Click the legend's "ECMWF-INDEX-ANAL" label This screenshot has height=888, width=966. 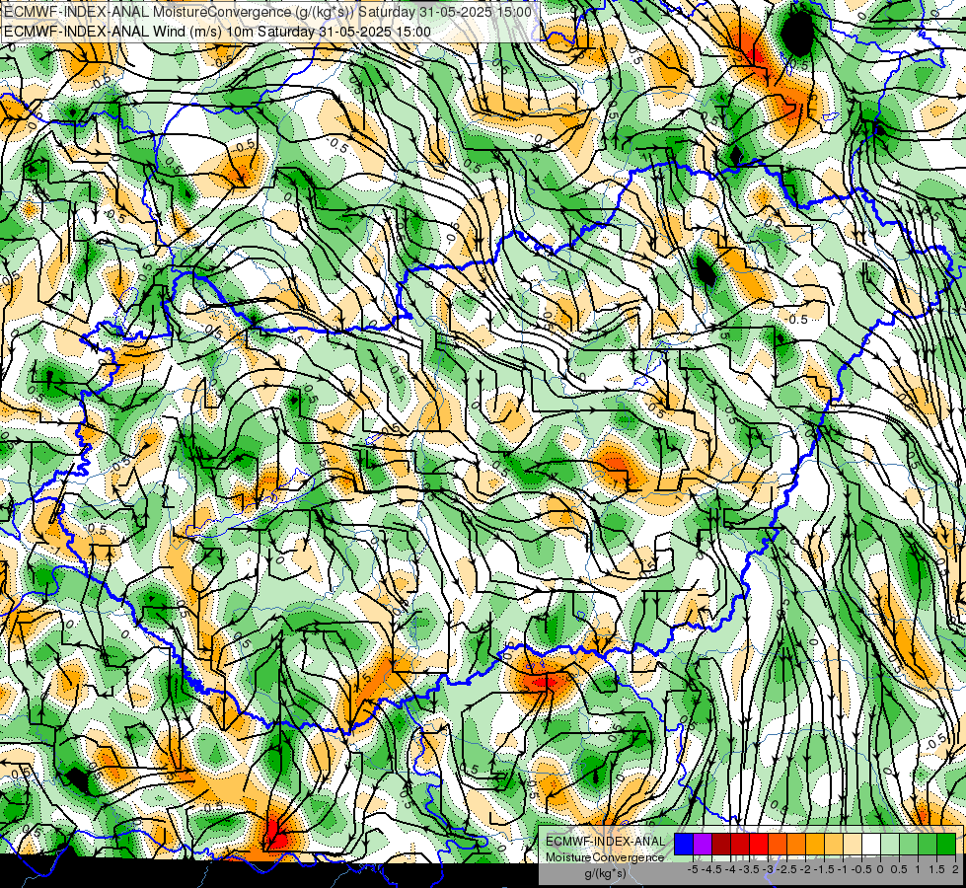point(606,842)
